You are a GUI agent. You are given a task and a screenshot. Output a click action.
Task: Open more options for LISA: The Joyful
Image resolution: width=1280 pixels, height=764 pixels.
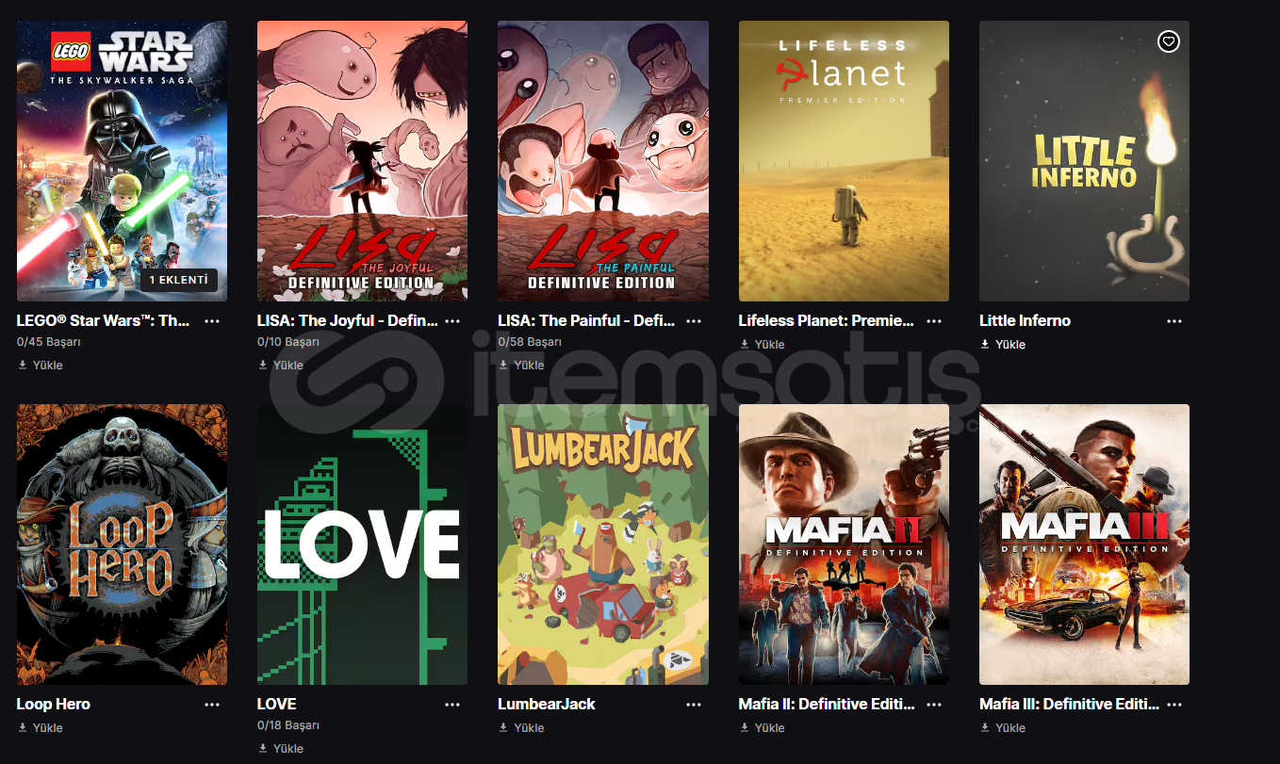coord(452,321)
